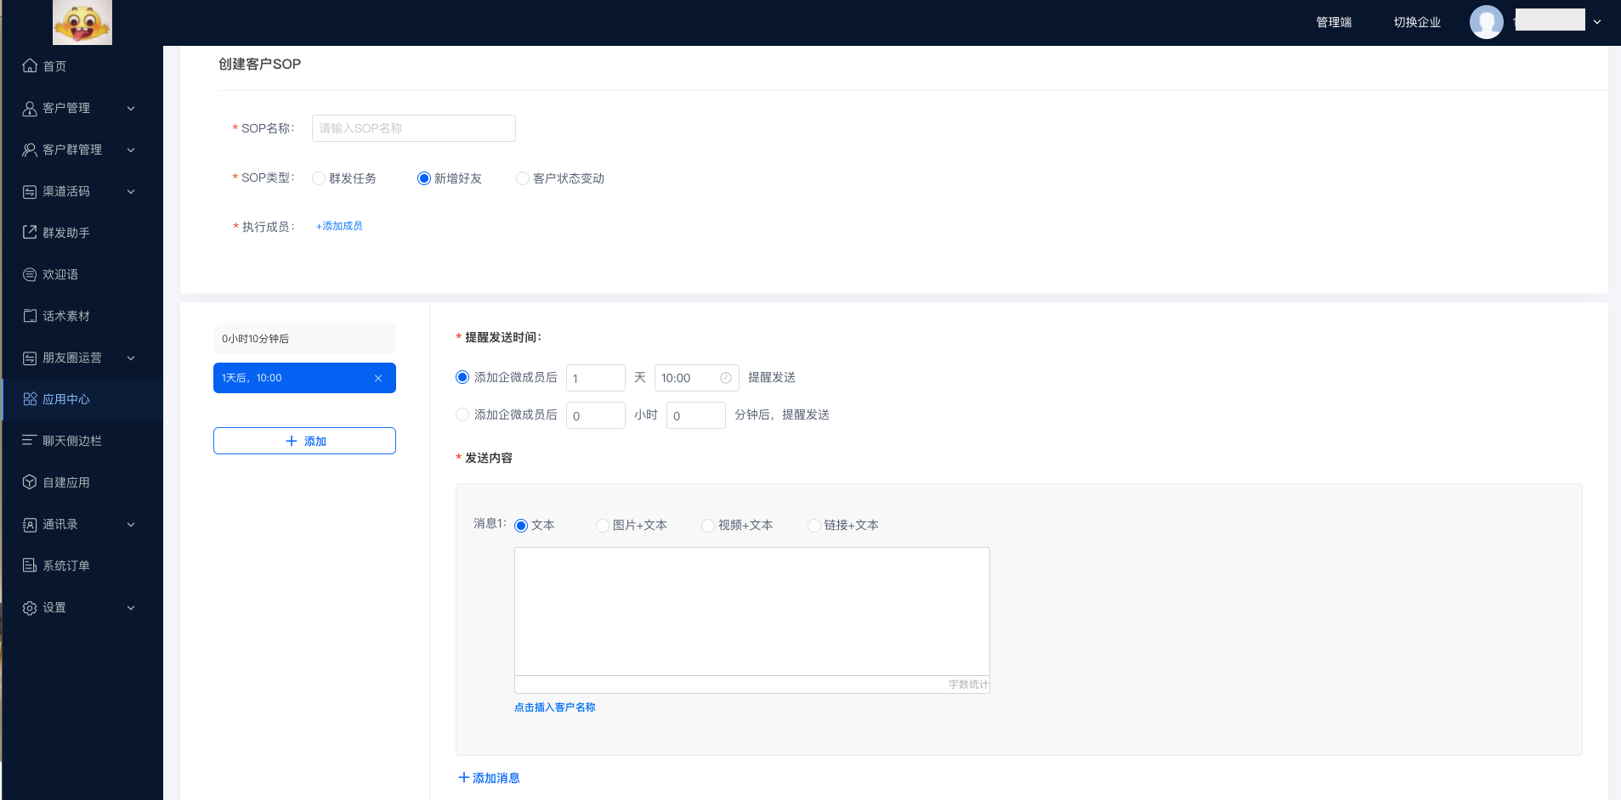Click the plus icon beside 添加消息
The image size is (1621, 800).
[x=464, y=777]
